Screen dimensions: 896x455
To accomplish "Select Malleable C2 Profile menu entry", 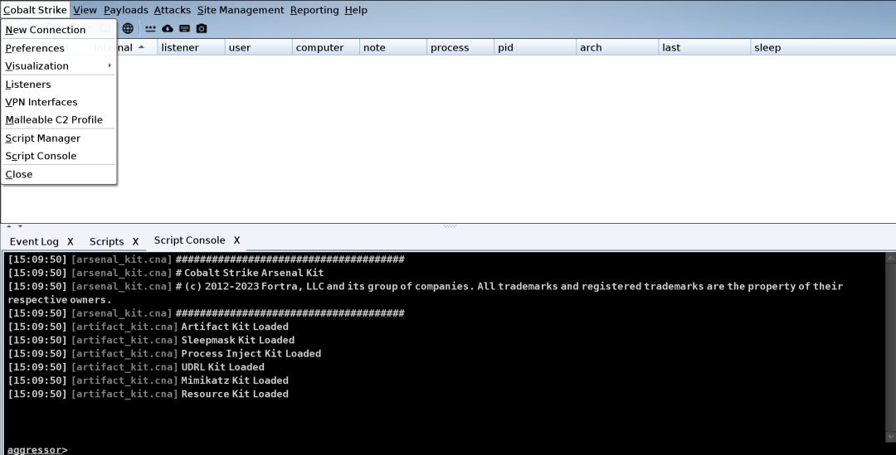I will [59, 119].
